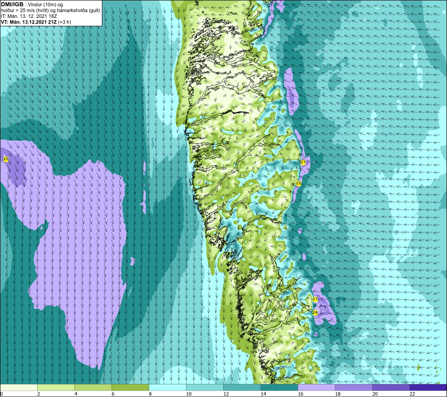Pick the dark teal 14–16 scale swatch
Image resolution: width=447 pixels, height=397 pixels.
tap(279, 387)
